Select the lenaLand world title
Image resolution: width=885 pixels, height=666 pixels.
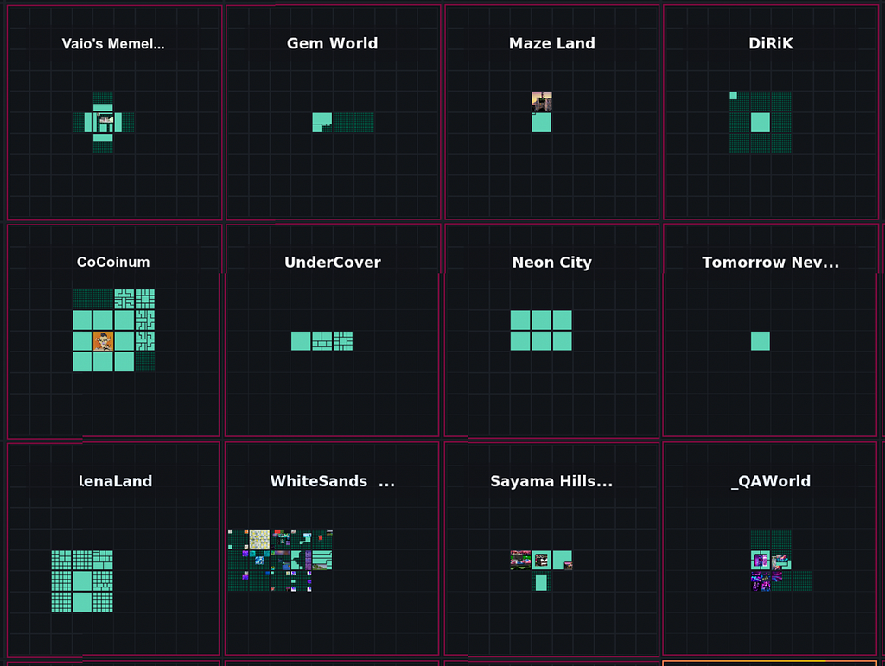[116, 481]
